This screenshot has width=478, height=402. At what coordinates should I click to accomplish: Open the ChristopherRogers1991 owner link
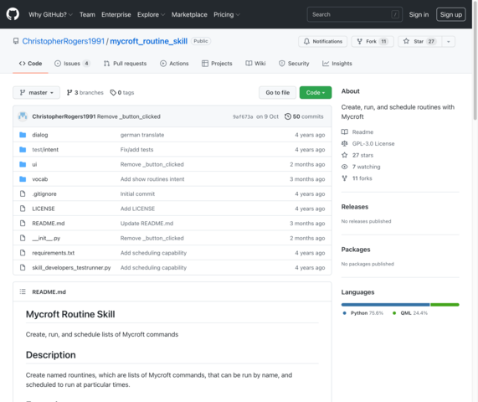[64, 41]
